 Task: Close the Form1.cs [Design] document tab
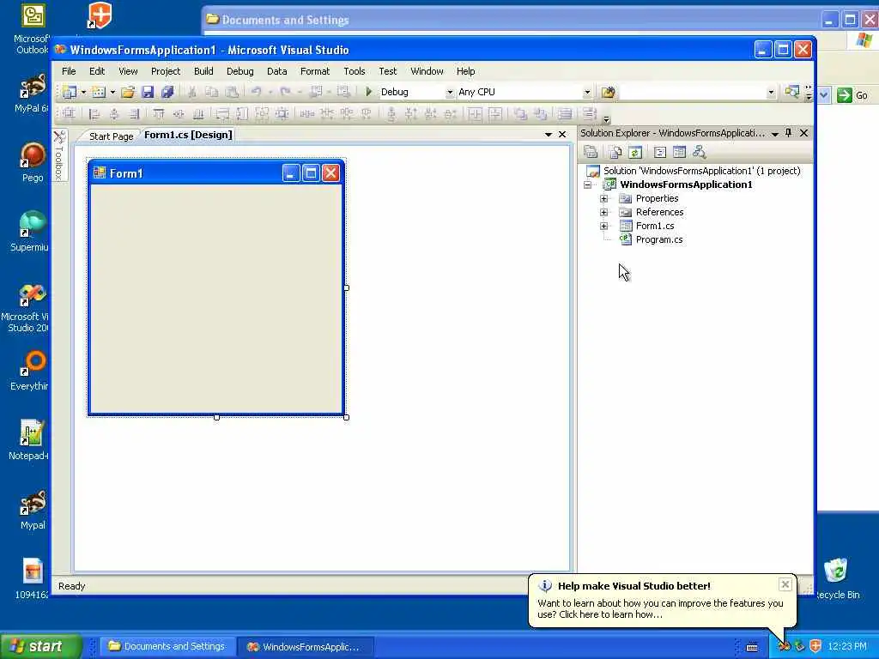[562, 135]
